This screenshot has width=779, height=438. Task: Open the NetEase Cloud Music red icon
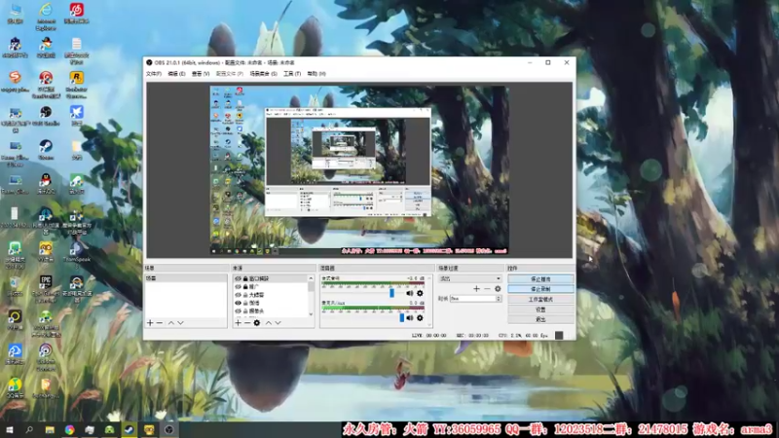pyautogui.click(x=76, y=14)
